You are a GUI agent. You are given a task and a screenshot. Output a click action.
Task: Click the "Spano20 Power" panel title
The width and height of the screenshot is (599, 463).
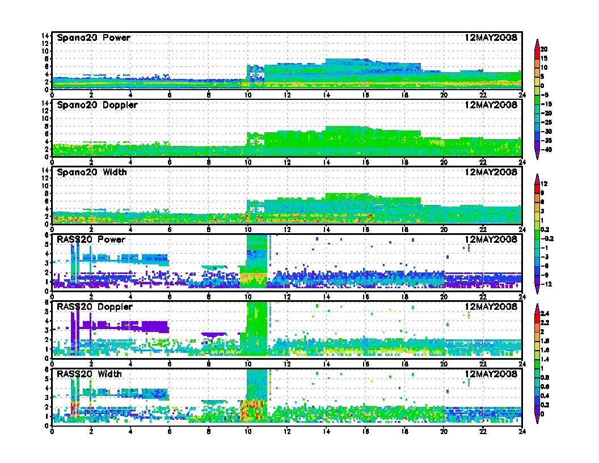click(94, 38)
